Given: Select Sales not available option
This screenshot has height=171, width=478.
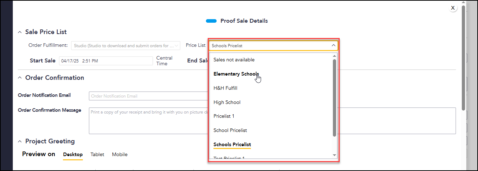Looking at the screenshot, I should [x=234, y=60].
